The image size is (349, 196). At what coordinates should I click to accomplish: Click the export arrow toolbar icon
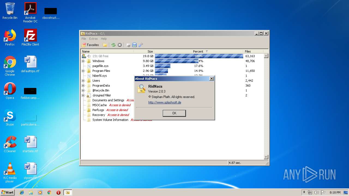coord(128,45)
